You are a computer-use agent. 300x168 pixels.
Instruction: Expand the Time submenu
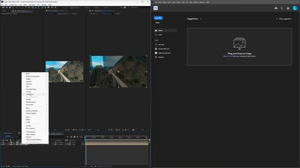35,87
